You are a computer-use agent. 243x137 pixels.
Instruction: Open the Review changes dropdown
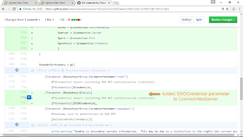pyautogui.click(x=223, y=20)
